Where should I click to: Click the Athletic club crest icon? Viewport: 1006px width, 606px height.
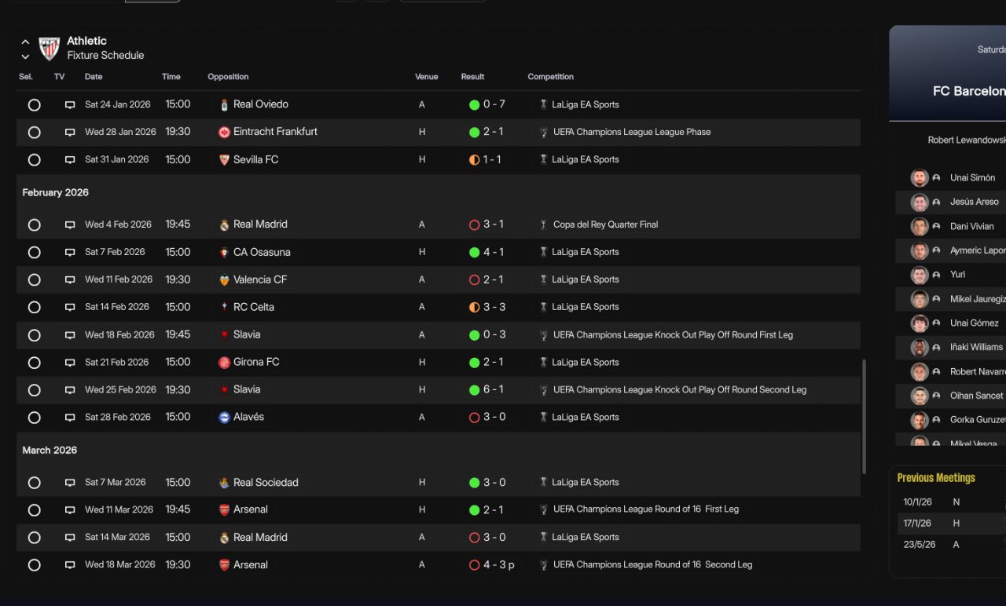pyautogui.click(x=50, y=49)
